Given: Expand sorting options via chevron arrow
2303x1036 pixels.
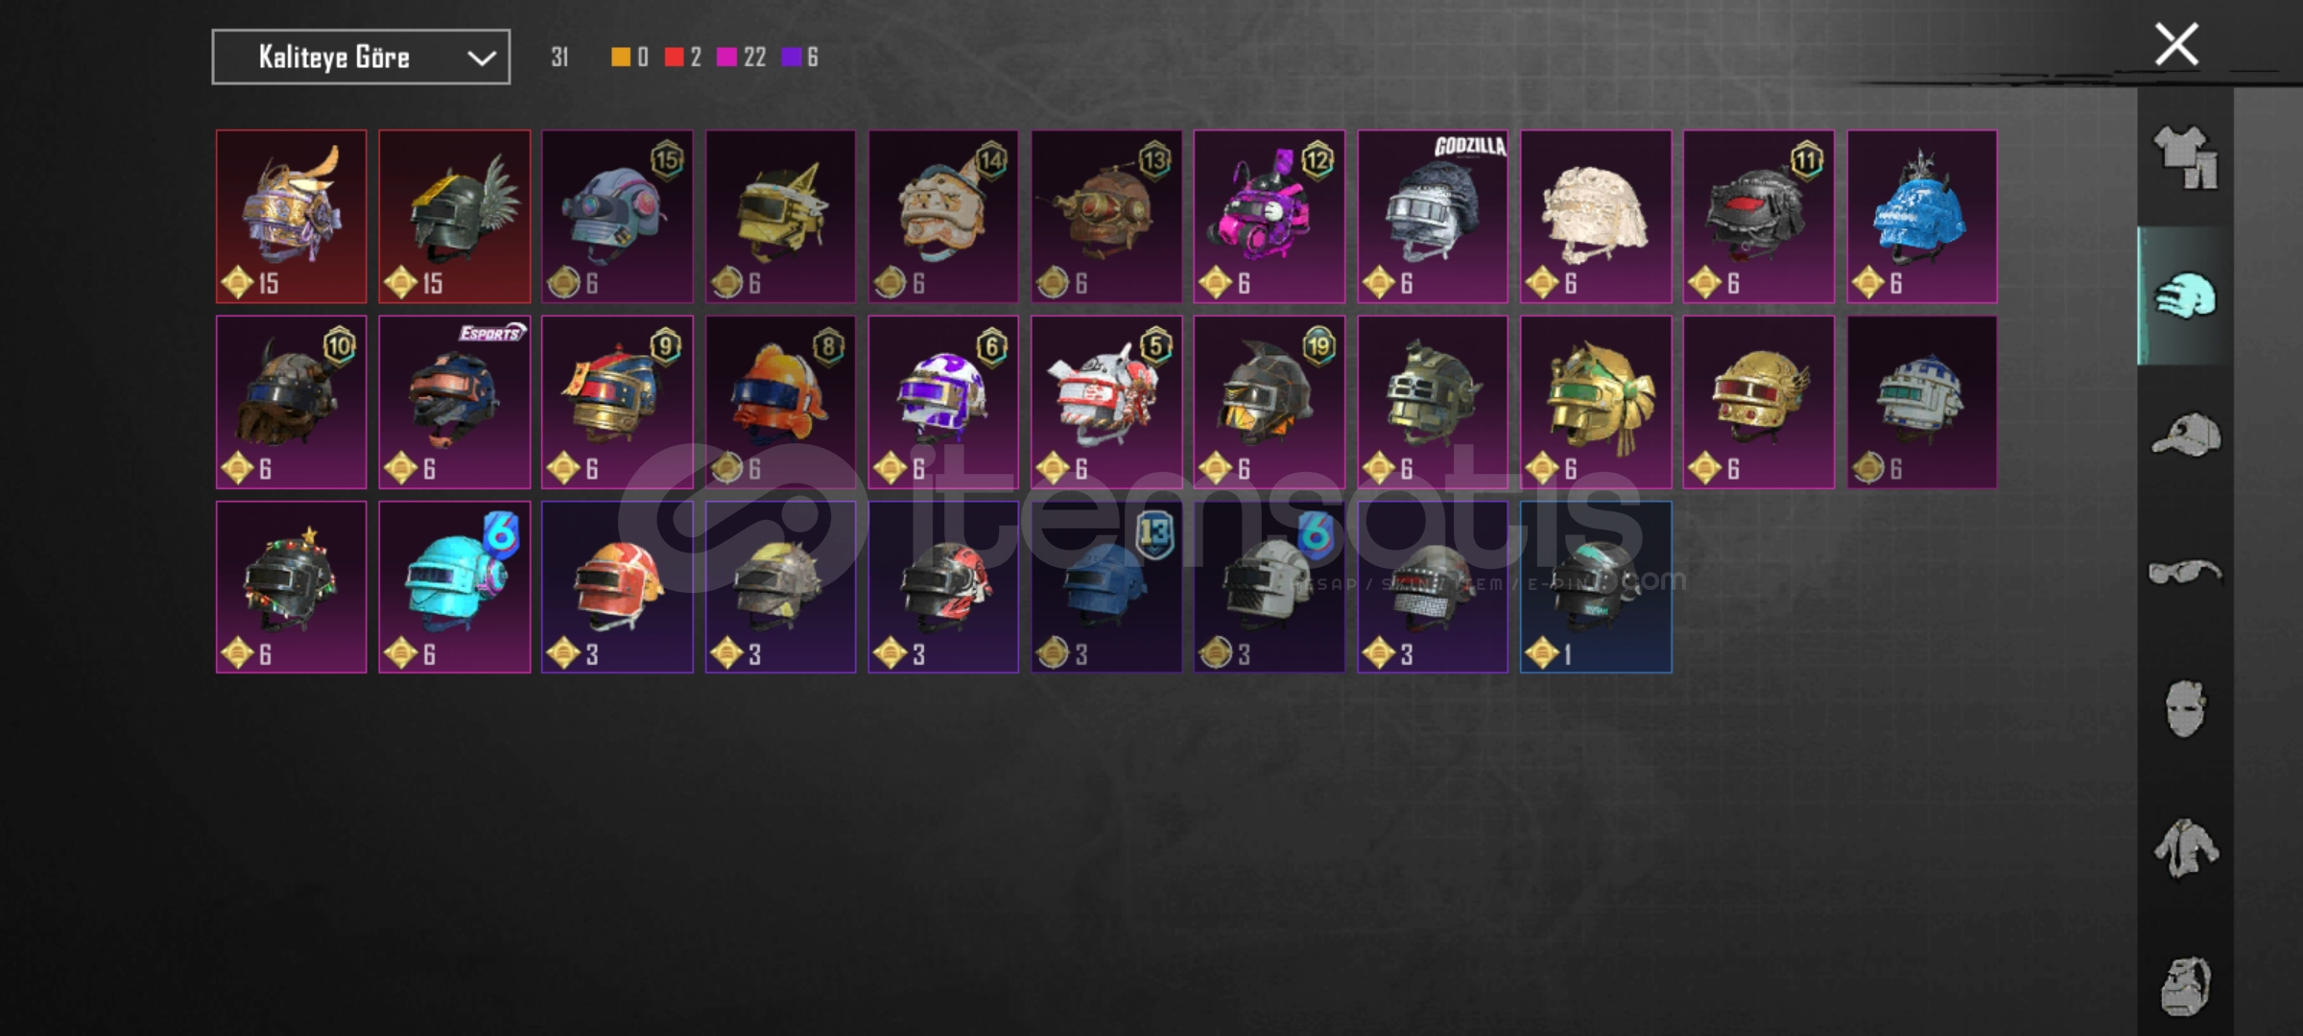Looking at the screenshot, I should [x=482, y=59].
